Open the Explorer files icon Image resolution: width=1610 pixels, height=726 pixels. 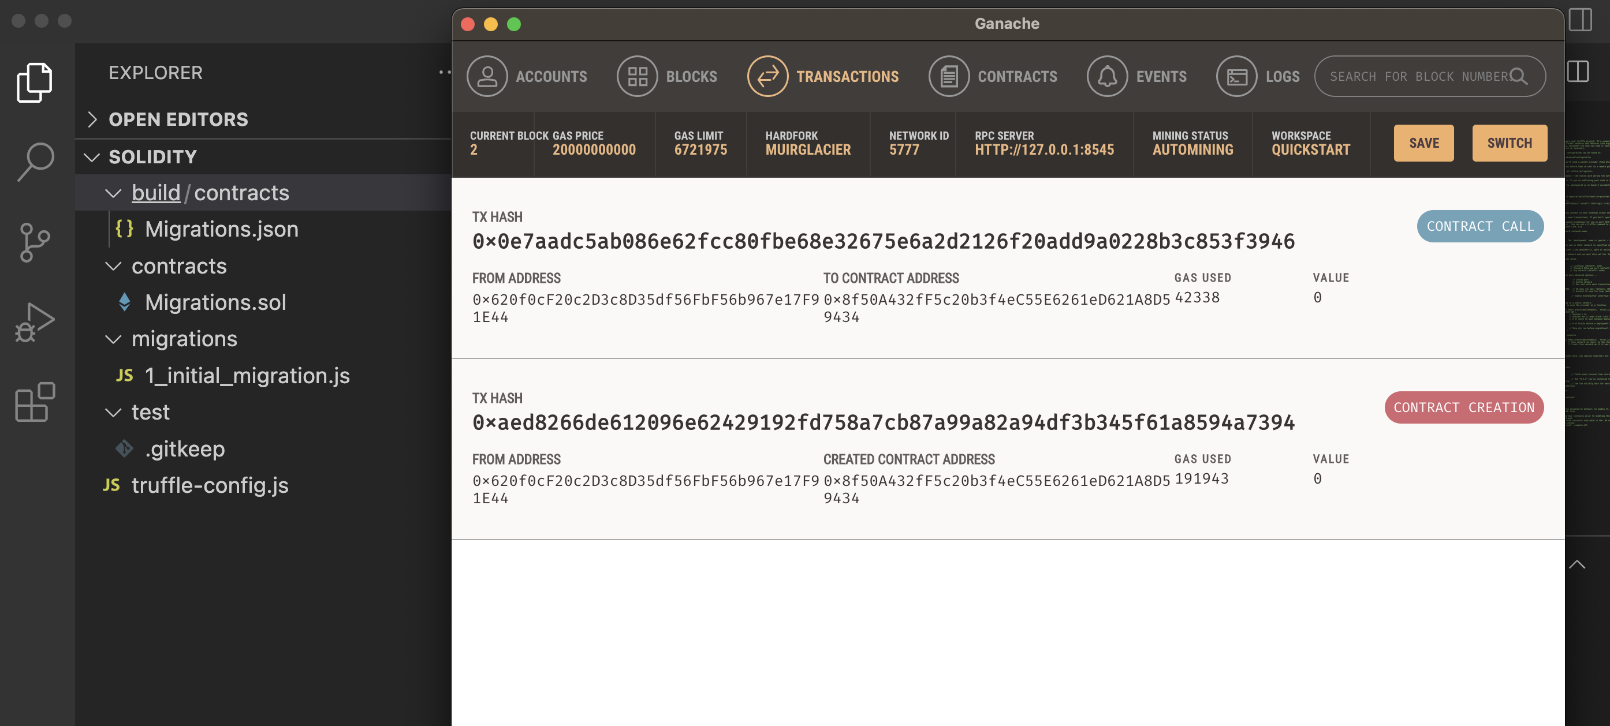(x=35, y=83)
